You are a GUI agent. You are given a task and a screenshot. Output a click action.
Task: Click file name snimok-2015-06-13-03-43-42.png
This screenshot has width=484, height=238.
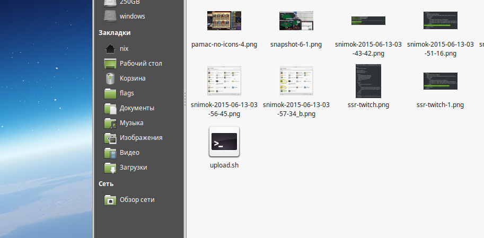pos(368,49)
